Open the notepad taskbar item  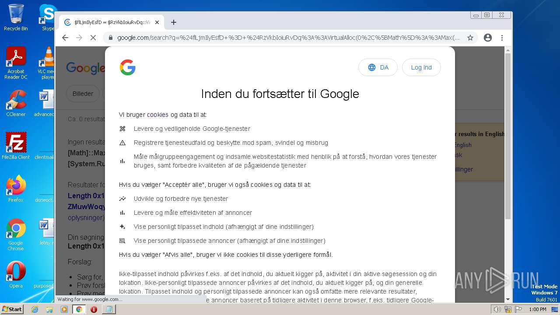pos(108,309)
